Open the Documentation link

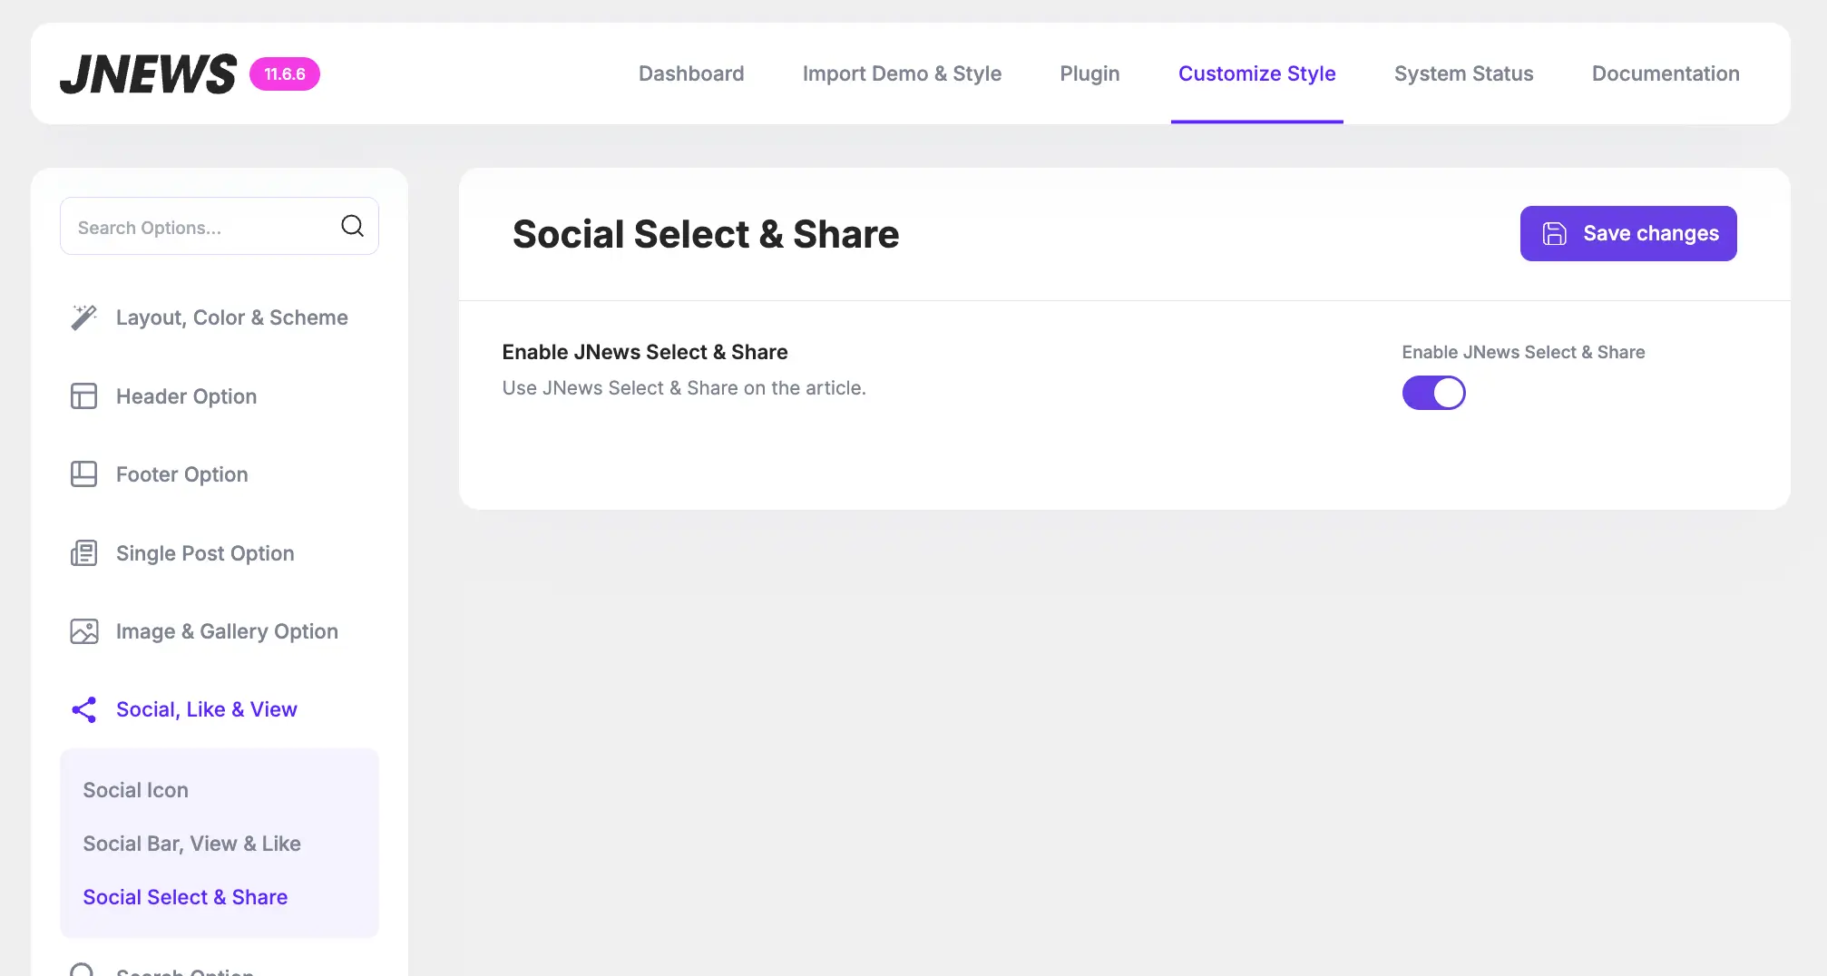tap(1665, 73)
